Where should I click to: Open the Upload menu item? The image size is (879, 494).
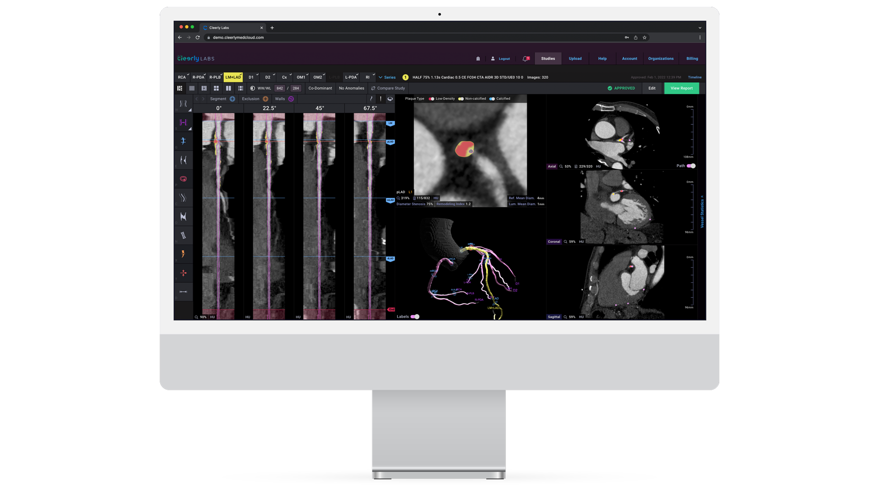tap(575, 59)
